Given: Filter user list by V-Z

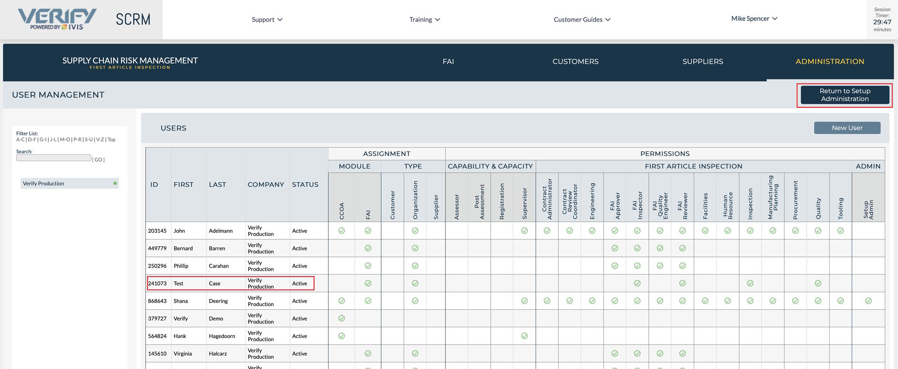Looking at the screenshot, I should pos(100,140).
